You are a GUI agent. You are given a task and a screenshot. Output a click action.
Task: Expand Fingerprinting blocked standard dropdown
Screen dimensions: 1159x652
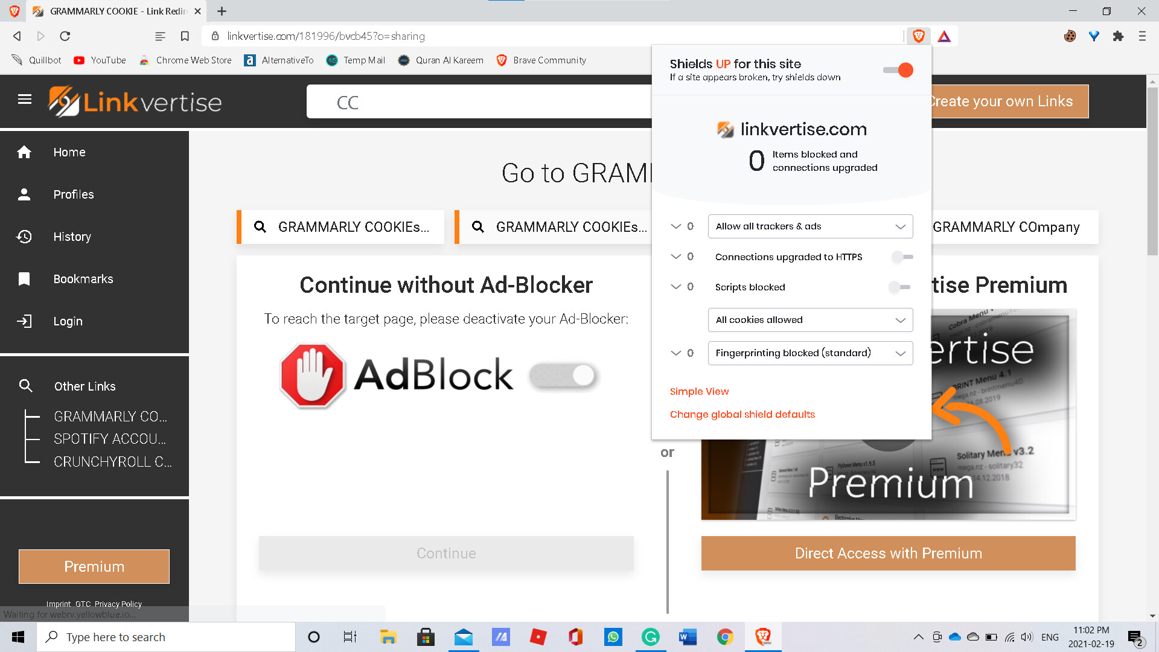899,353
